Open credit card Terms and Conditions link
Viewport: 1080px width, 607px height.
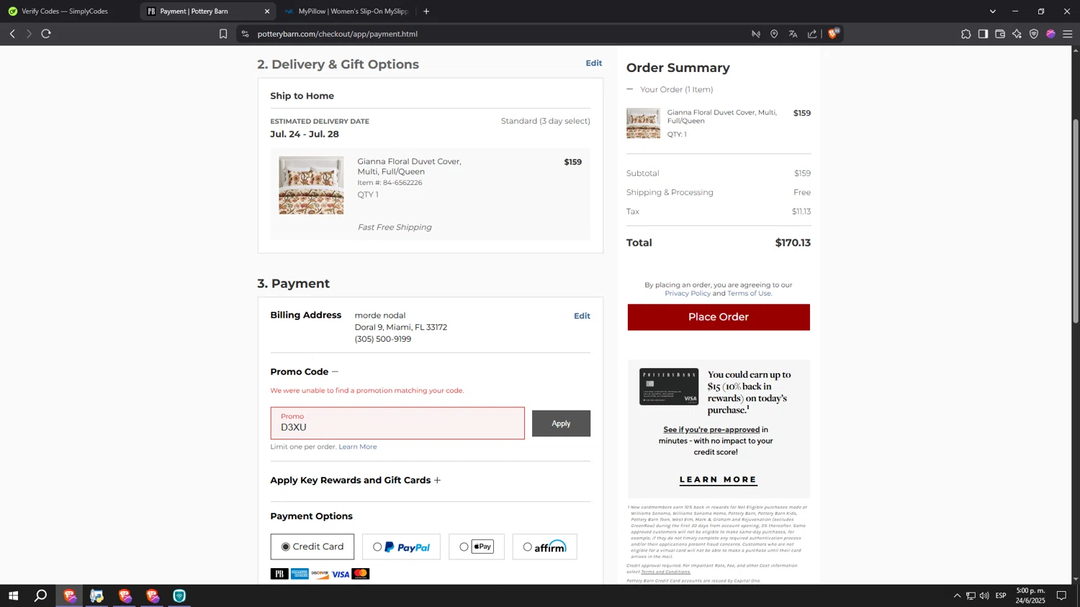665,572
